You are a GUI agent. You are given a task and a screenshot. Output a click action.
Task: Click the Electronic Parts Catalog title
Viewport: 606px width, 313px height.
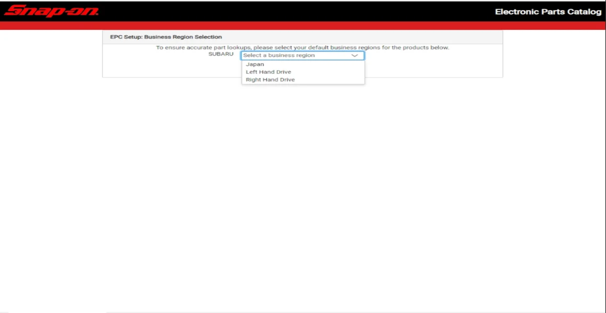click(x=548, y=12)
